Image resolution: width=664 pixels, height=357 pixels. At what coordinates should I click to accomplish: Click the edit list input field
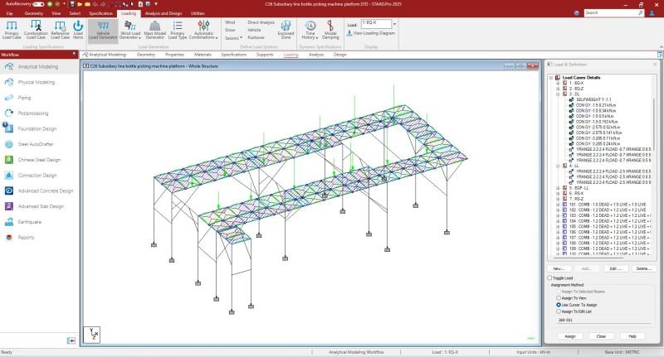(x=603, y=321)
